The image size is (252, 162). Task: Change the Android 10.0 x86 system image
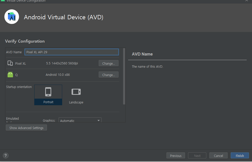[108, 75]
